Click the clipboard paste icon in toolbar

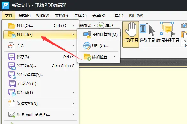pos(184,34)
